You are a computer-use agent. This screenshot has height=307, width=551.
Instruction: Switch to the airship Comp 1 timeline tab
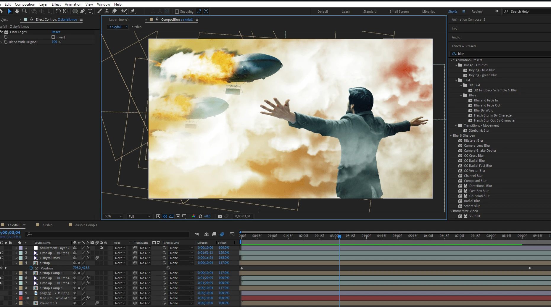point(86,225)
